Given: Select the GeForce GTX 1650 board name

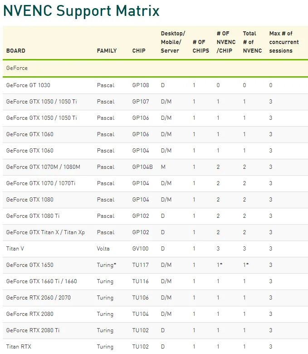Looking at the screenshot, I should pyautogui.click(x=30, y=265).
